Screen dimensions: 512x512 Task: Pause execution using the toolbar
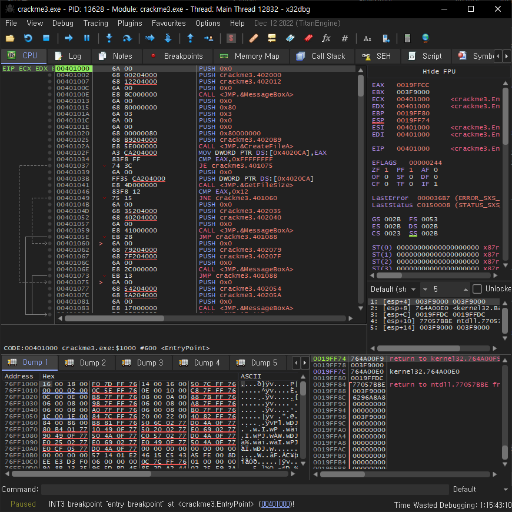87,38
